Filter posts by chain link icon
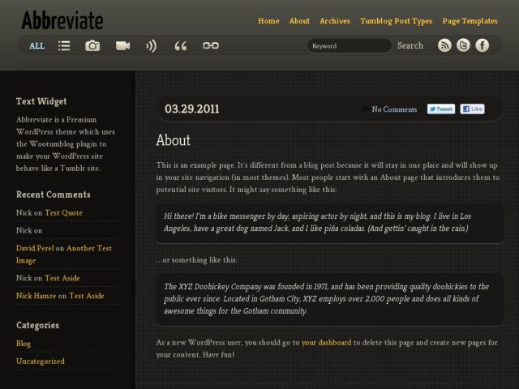The height and width of the screenshot is (389, 519). click(211, 45)
